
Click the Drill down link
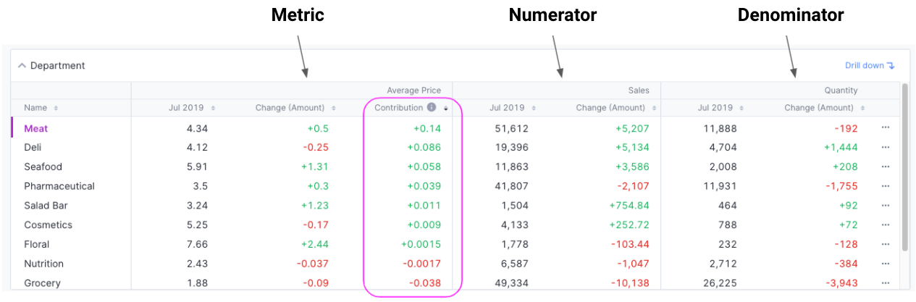pyautogui.click(x=870, y=66)
